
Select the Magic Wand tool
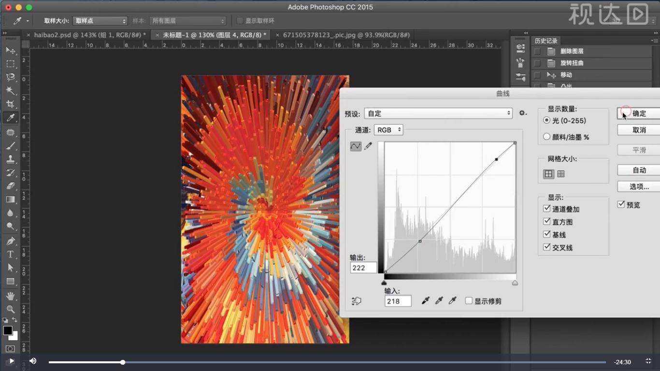click(x=10, y=91)
